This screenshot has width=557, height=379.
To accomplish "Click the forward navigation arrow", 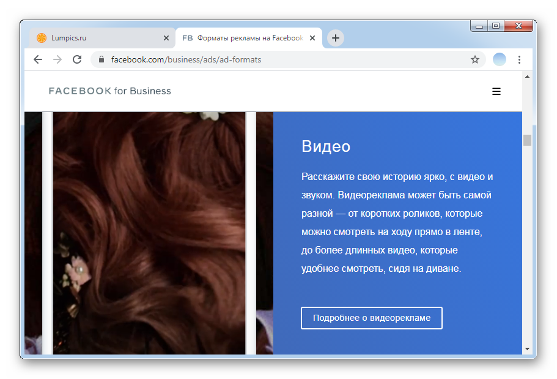I will [57, 59].
